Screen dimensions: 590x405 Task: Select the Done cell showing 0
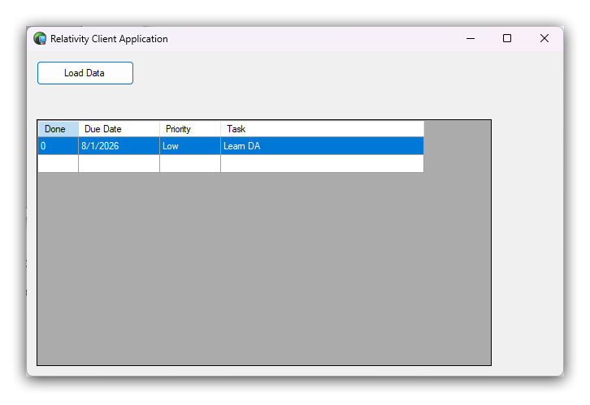(59, 146)
